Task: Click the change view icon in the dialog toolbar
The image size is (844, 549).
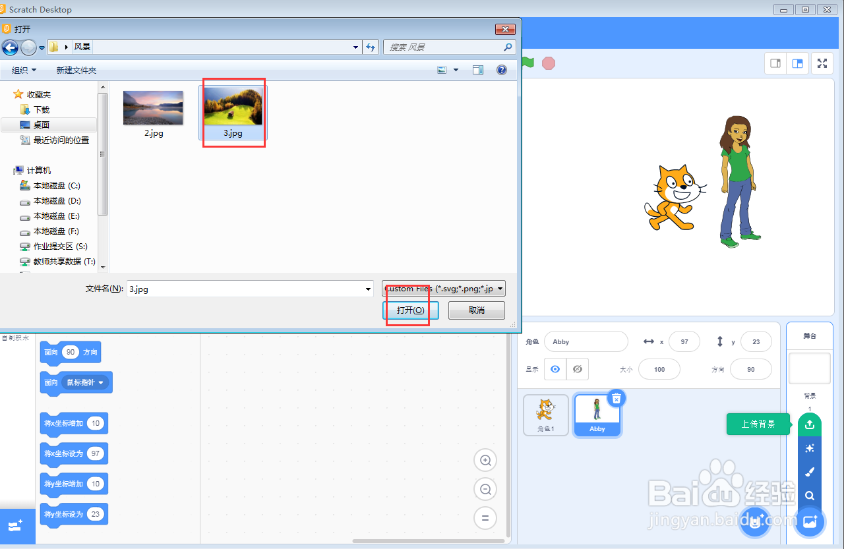Action: tap(442, 70)
